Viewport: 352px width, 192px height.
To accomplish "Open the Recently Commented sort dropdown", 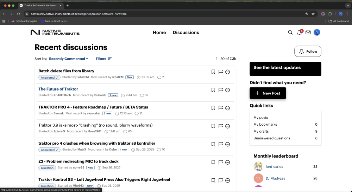I will click(x=69, y=59).
